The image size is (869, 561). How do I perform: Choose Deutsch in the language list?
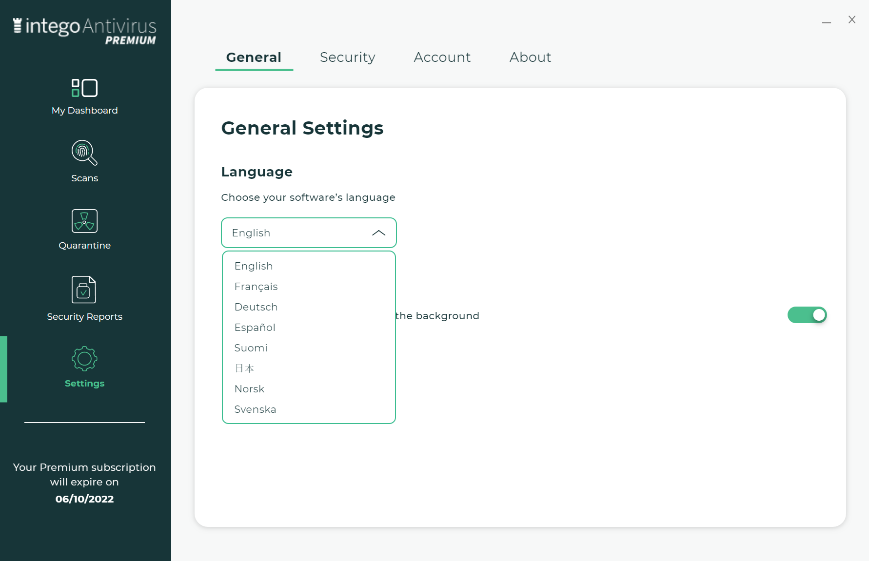pyautogui.click(x=309, y=307)
